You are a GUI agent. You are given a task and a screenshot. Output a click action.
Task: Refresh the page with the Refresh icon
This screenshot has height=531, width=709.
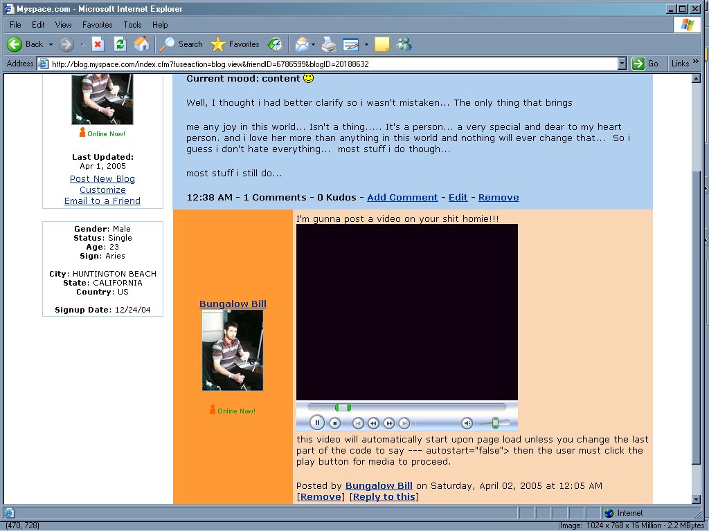point(120,44)
